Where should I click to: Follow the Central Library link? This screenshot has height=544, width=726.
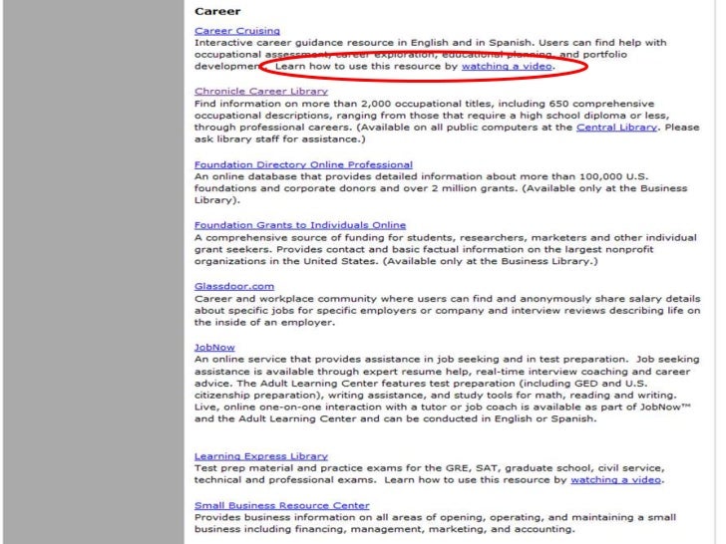point(616,128)
